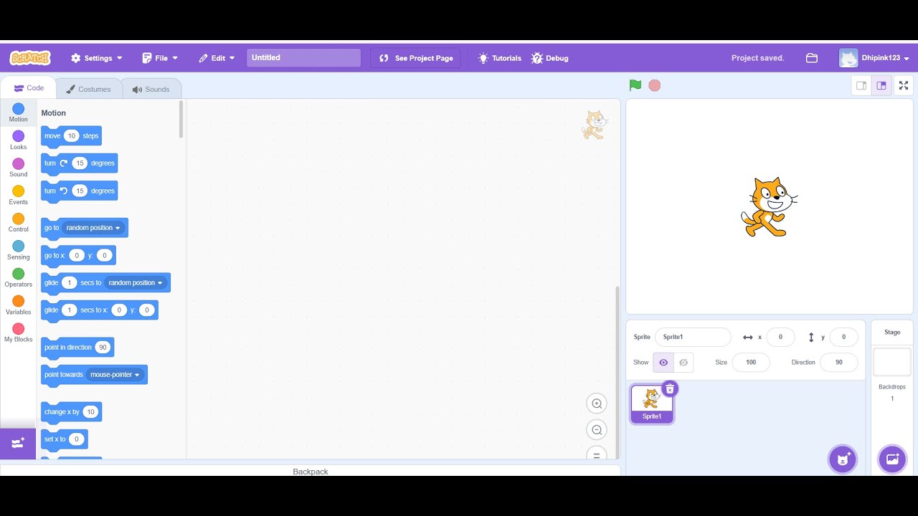Click See Project Page button
This screenshot has width=918, height=516.
coord(416,58)
